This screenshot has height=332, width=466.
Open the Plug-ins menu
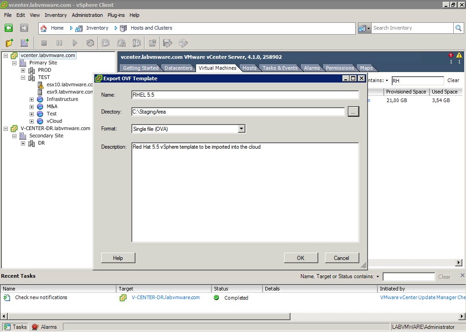click(116, 15)
